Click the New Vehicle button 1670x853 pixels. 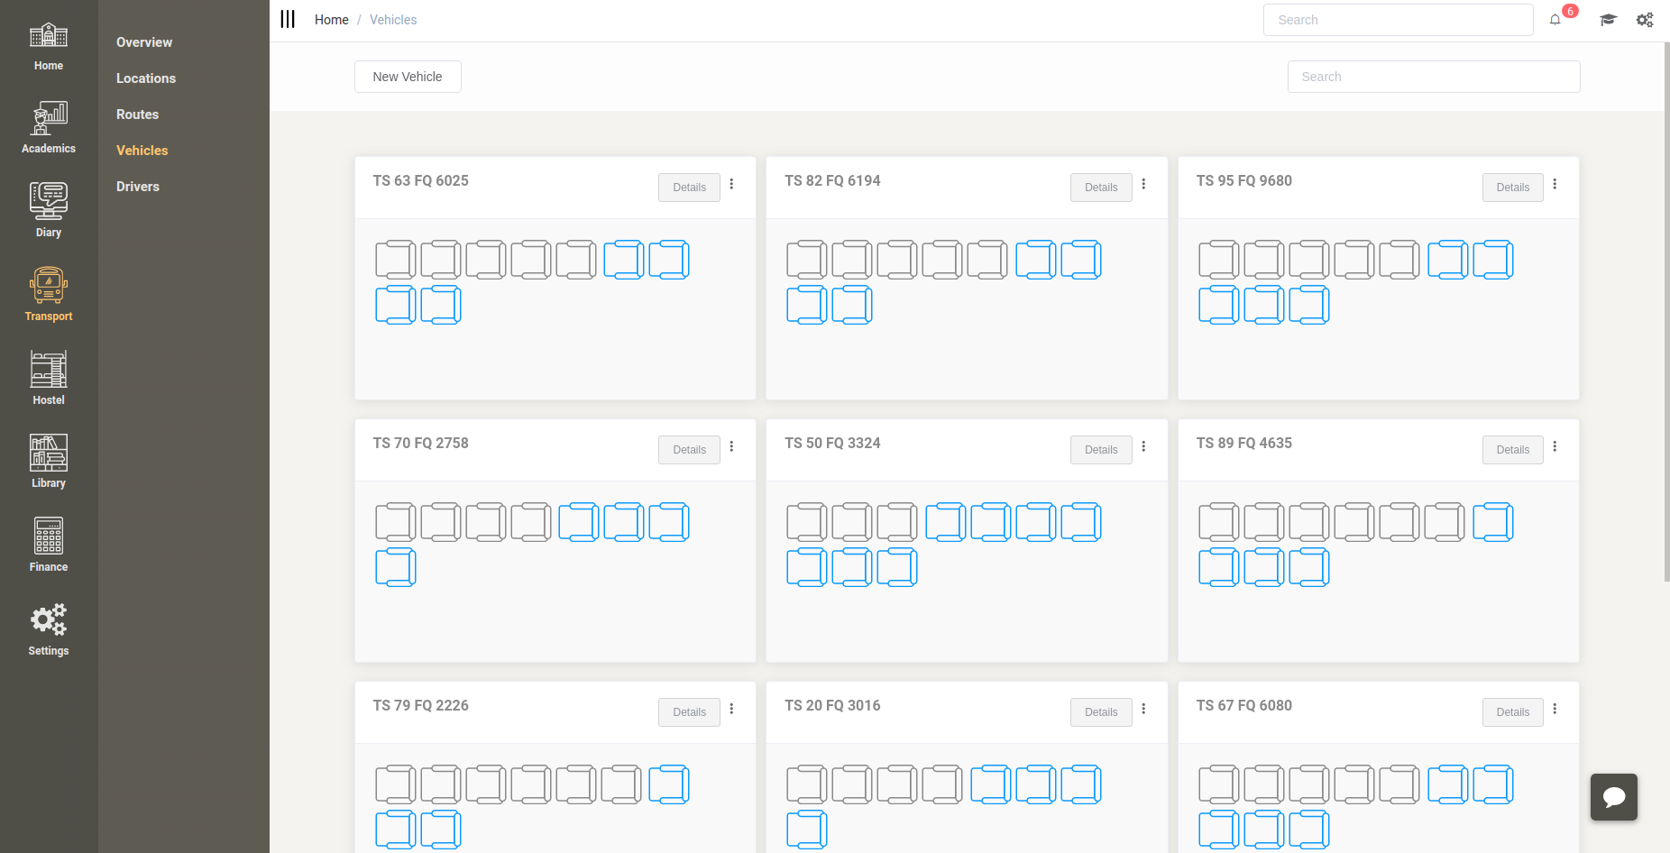(x=408, y=77)
